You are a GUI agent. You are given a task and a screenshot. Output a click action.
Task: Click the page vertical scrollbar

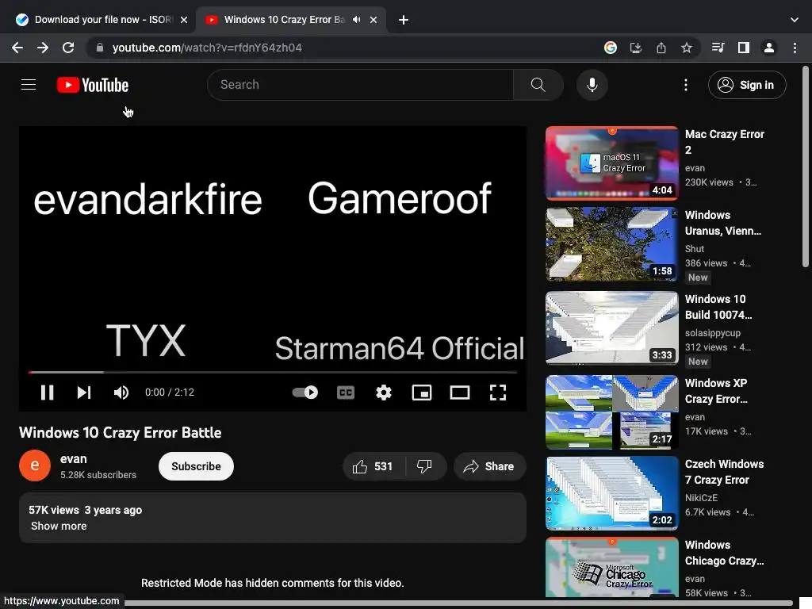click(x=806, y=167)
